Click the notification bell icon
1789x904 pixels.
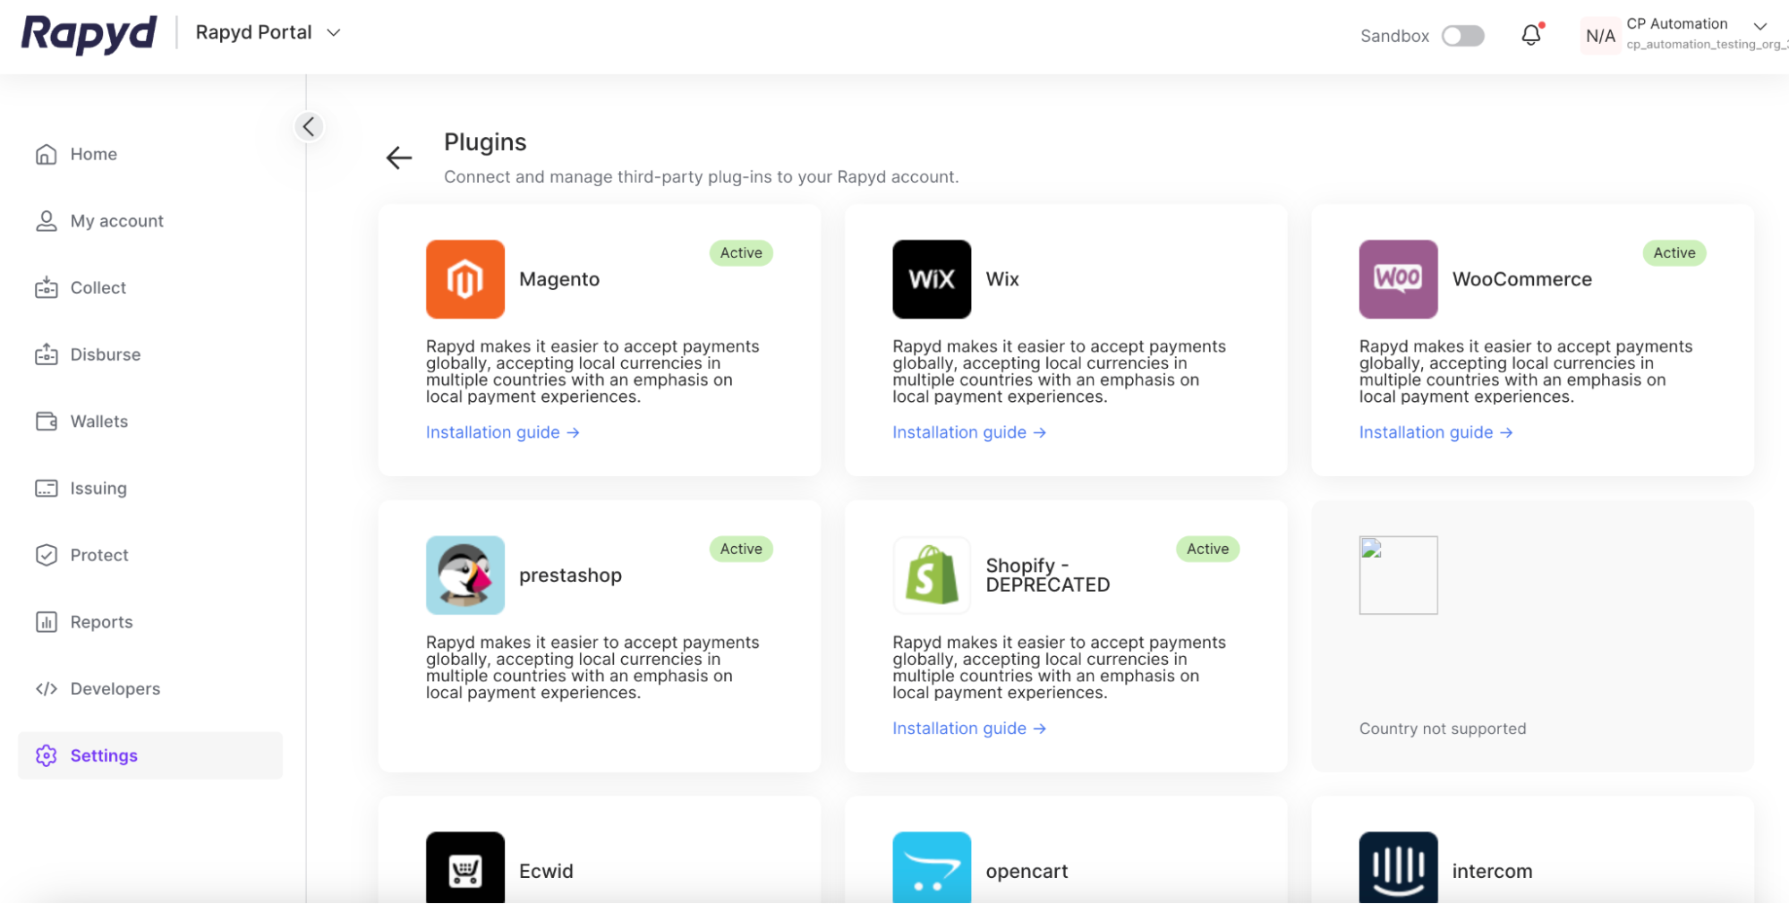click(1531, 35)
